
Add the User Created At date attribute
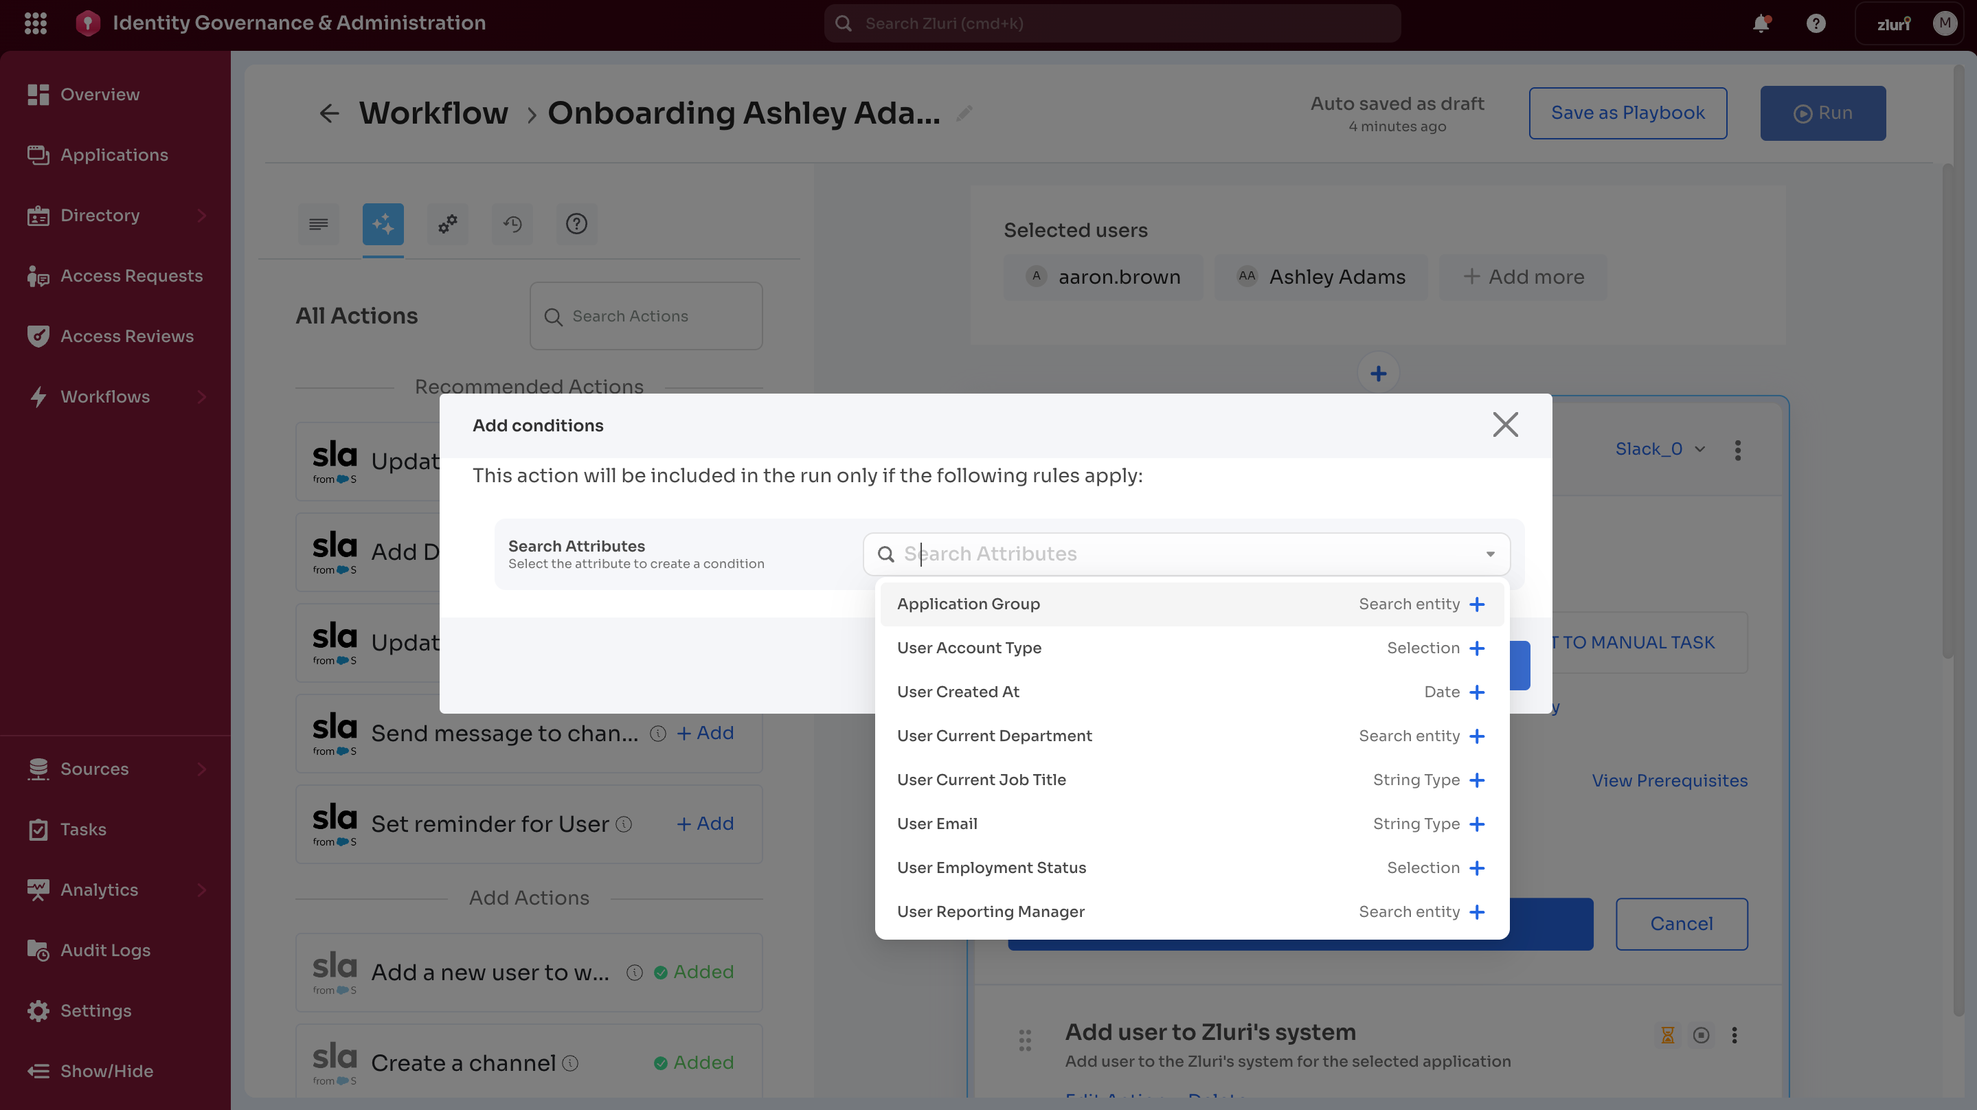click(1477, 692)
